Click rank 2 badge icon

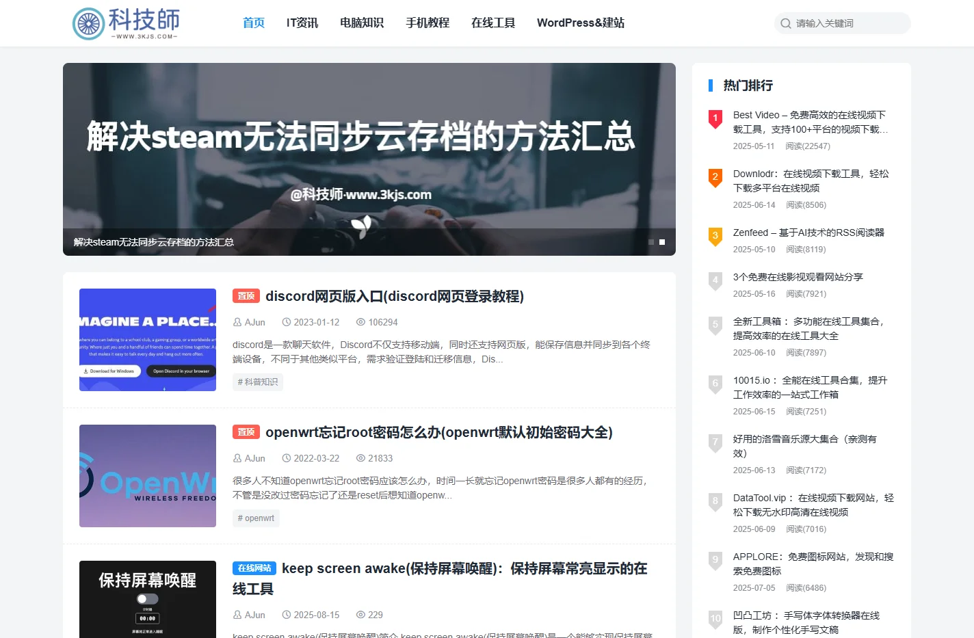point(715,178)
